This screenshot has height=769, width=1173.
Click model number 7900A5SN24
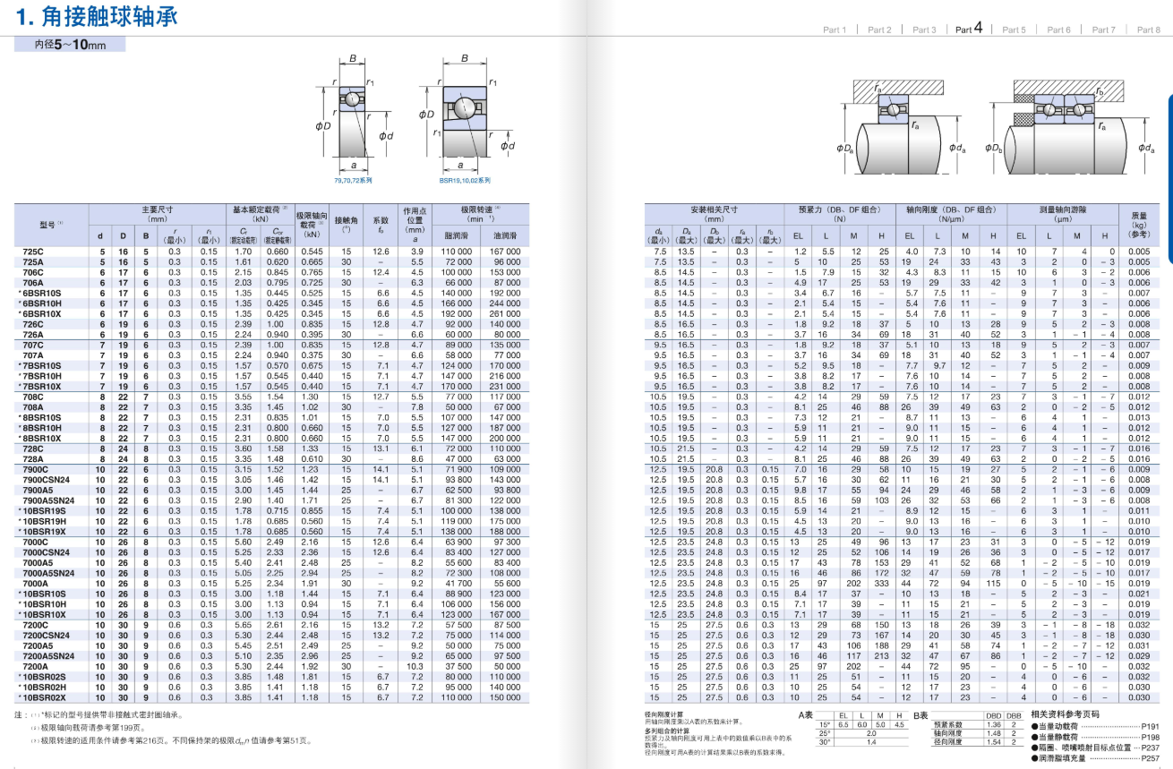pos(48,500)
